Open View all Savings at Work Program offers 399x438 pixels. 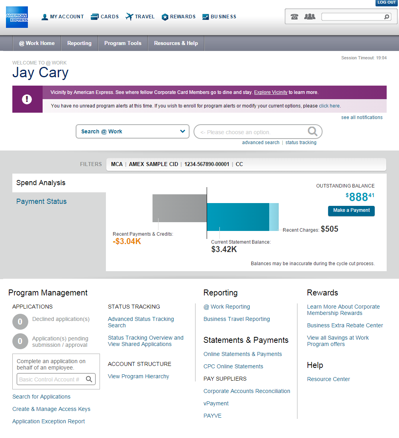tap(338, 341)
